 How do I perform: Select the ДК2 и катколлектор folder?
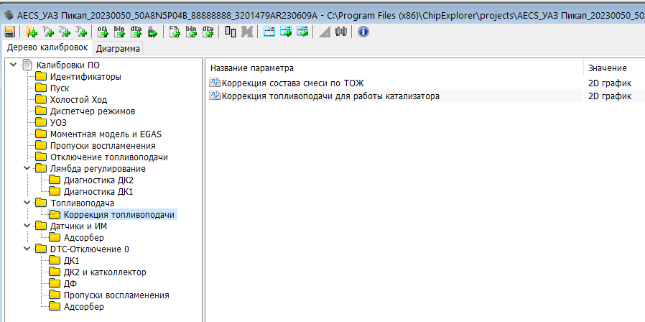point(105,272)
